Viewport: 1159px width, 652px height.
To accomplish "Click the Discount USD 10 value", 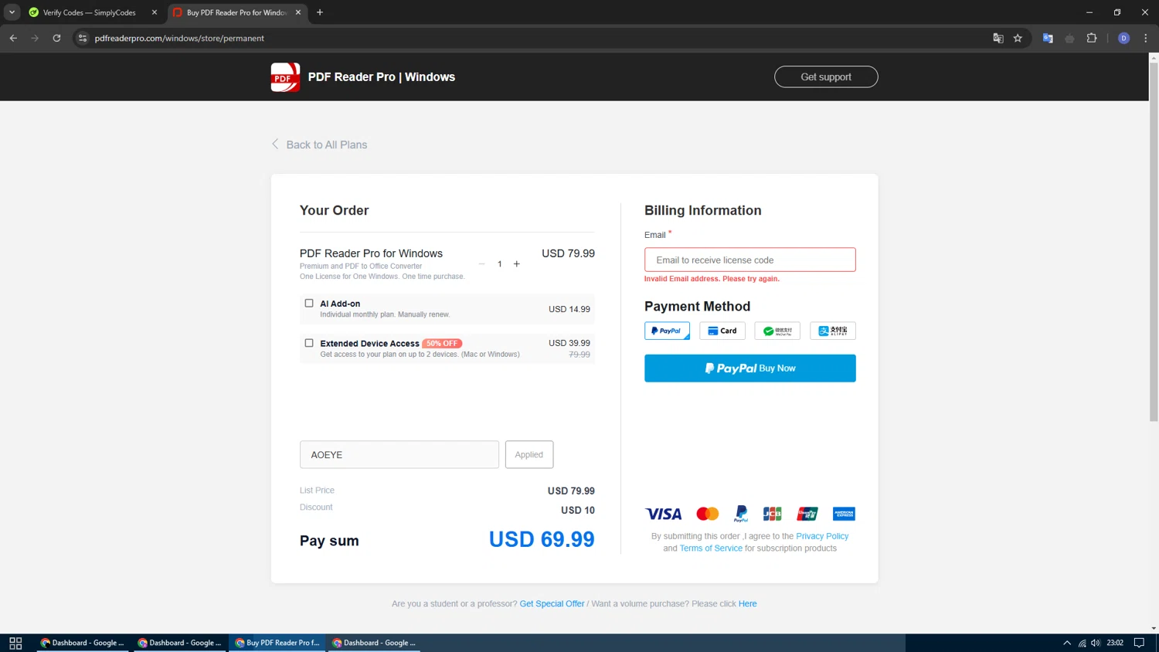I will [578, 511].
